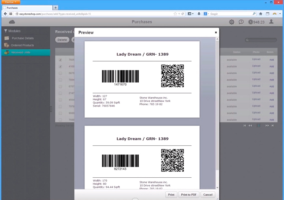This screenshot has height=200, width=284.
Task: Open the Firefox downloads arrow icon
Action: 199,14
